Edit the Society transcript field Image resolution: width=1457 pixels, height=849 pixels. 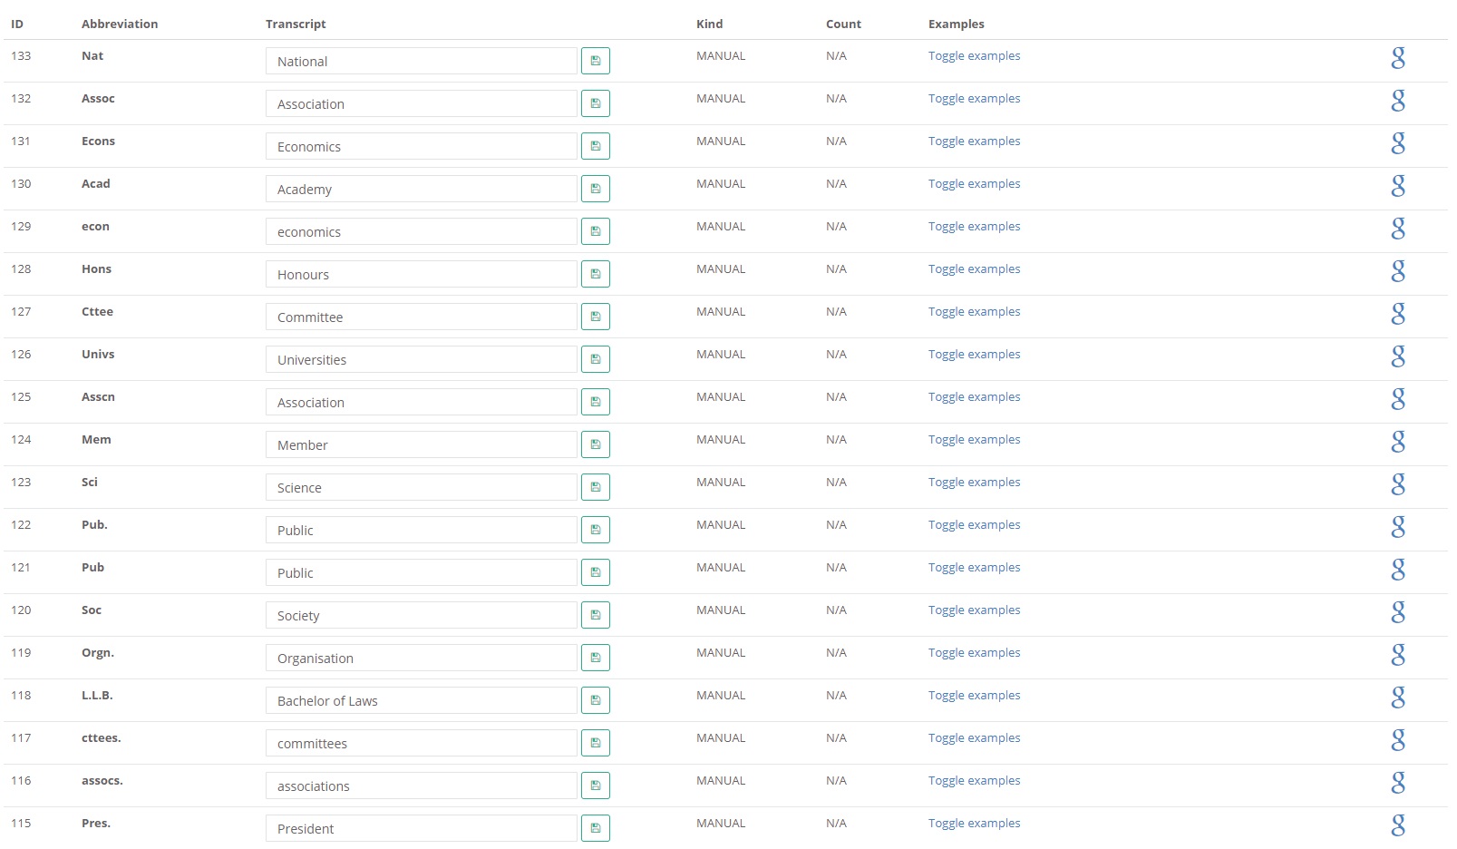[422, 615]
